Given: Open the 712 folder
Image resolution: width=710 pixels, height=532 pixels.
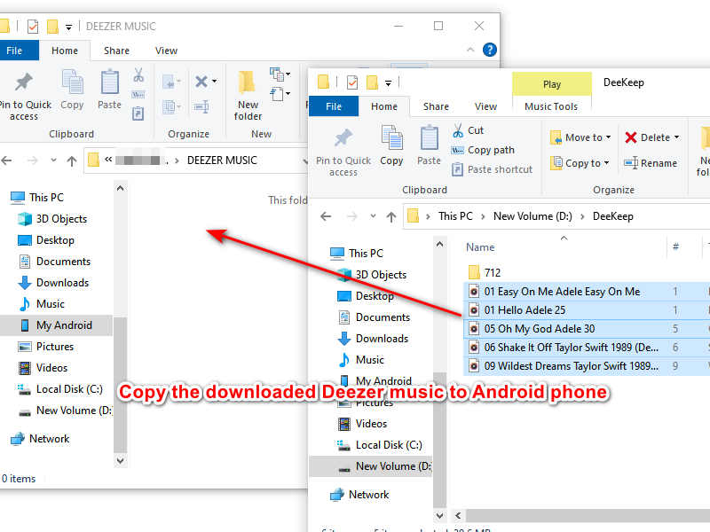Looking at the screenshot, I should click(485, 273).
